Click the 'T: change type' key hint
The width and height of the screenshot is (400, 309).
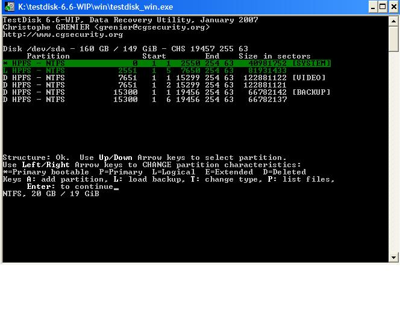(x=226, y=179)
